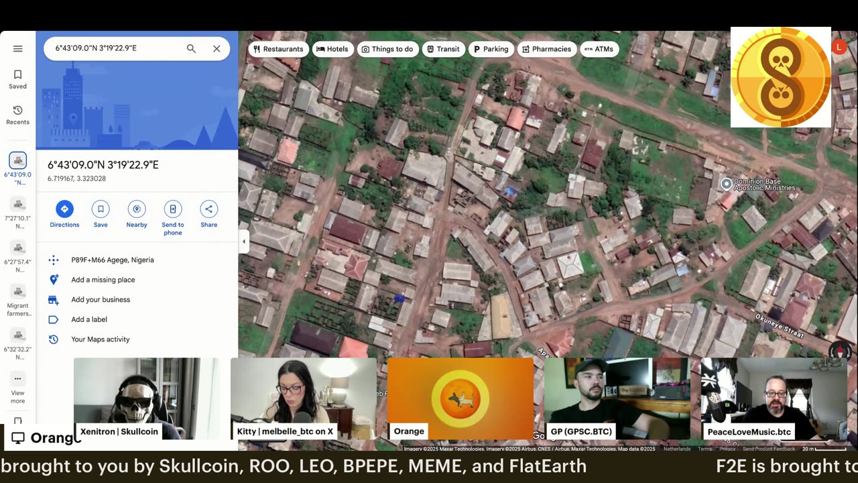The height and width of the screenshot is (483, 858).
Task: Click PeaceLoveMusic.btc video tile
Action: pos(774,398)
